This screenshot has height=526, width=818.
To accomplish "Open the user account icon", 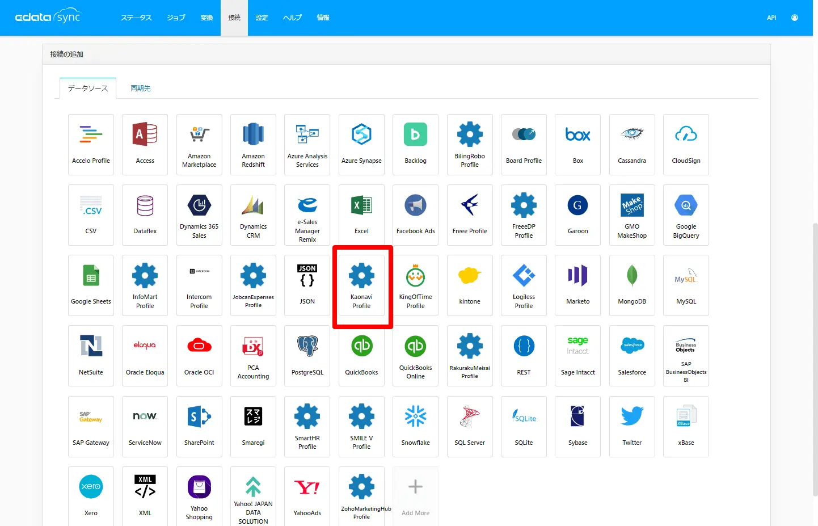I will point(795,18).
